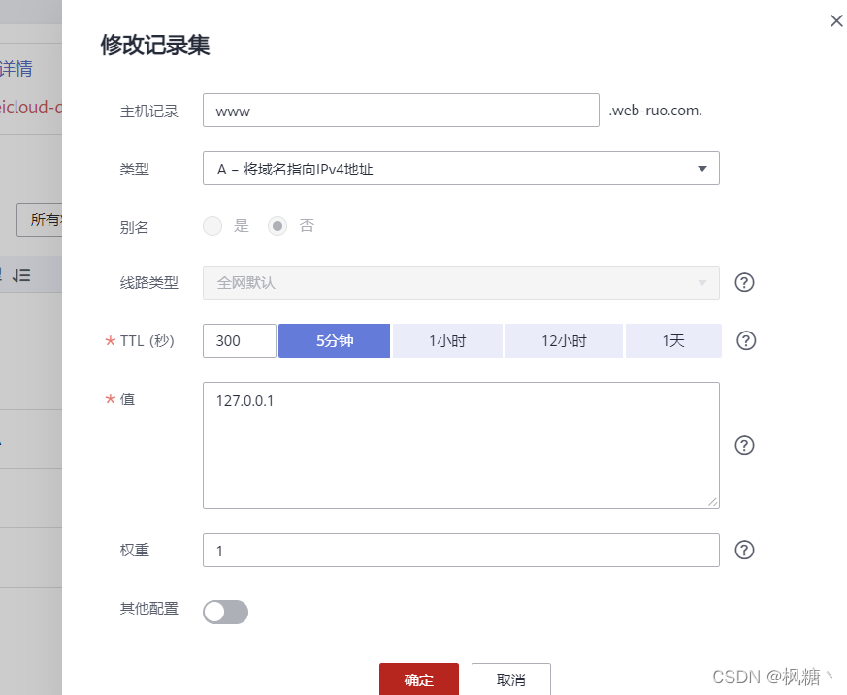847x695 pixels.
Task: Select the 1小时 TTL preset
Action: pyautogui.click(x=446, y=340)
